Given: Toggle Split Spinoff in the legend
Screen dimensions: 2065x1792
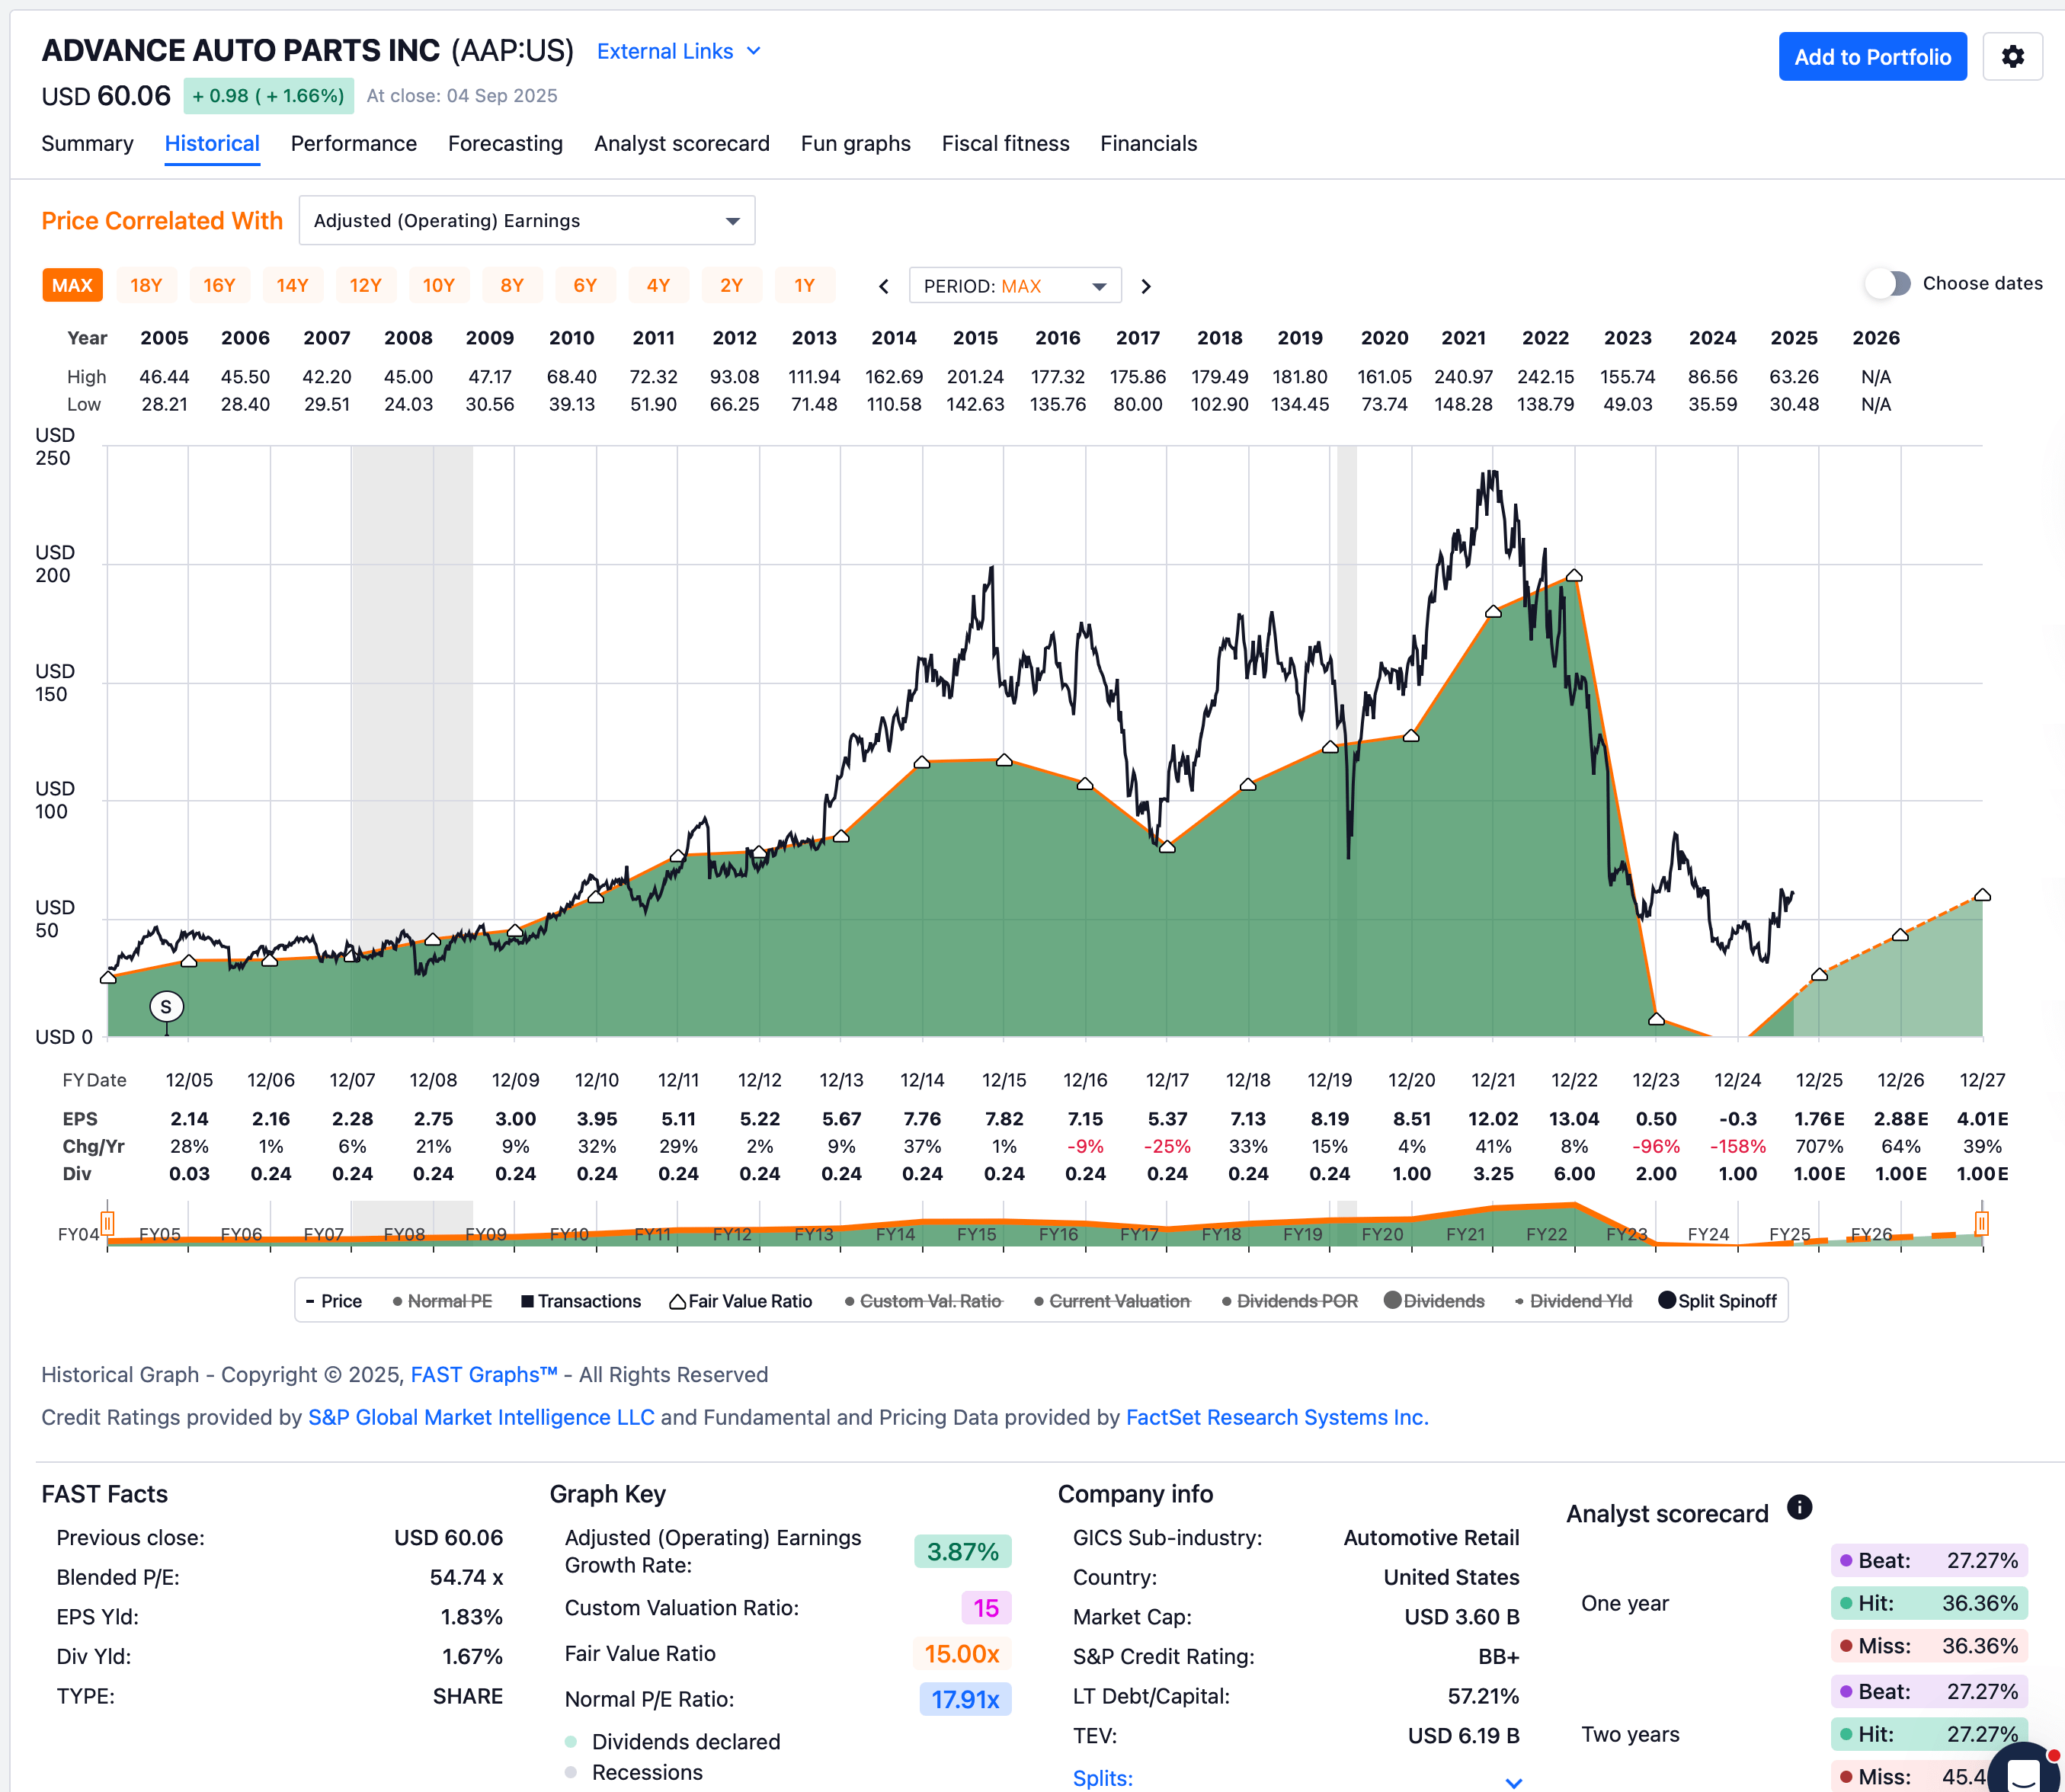Looking at the screenshot, I should [1725, 1300].
